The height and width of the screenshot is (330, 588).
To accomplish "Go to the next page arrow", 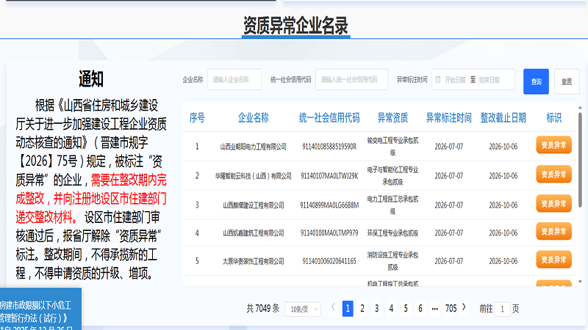I will tap(464, 307).
